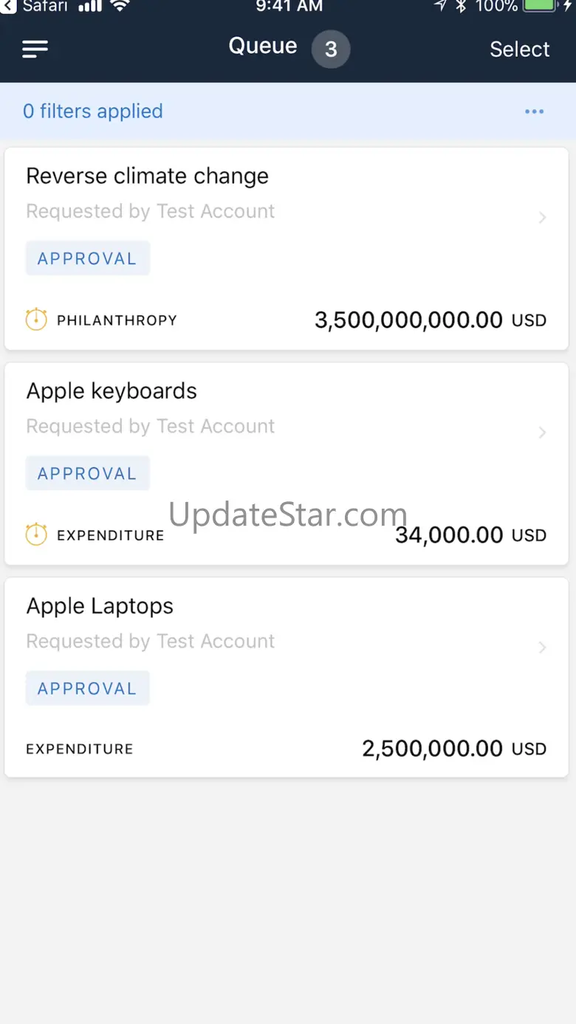This screenshot has width=576, height=1024.
Task: Expand Reverse climate change request chevron
Action: [x=542, y=217]
